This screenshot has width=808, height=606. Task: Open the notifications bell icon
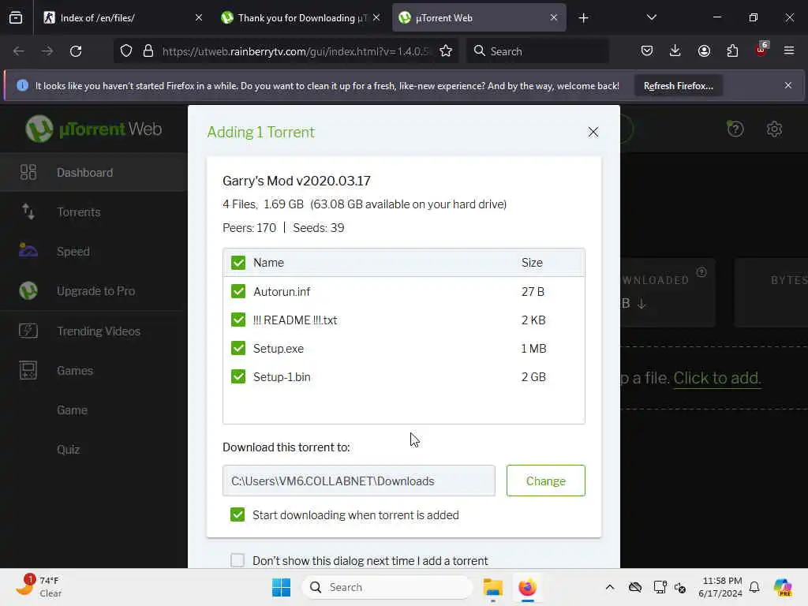tap(754, 587)
